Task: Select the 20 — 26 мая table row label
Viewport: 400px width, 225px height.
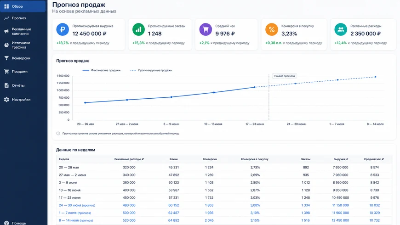Action: point(69,168)
